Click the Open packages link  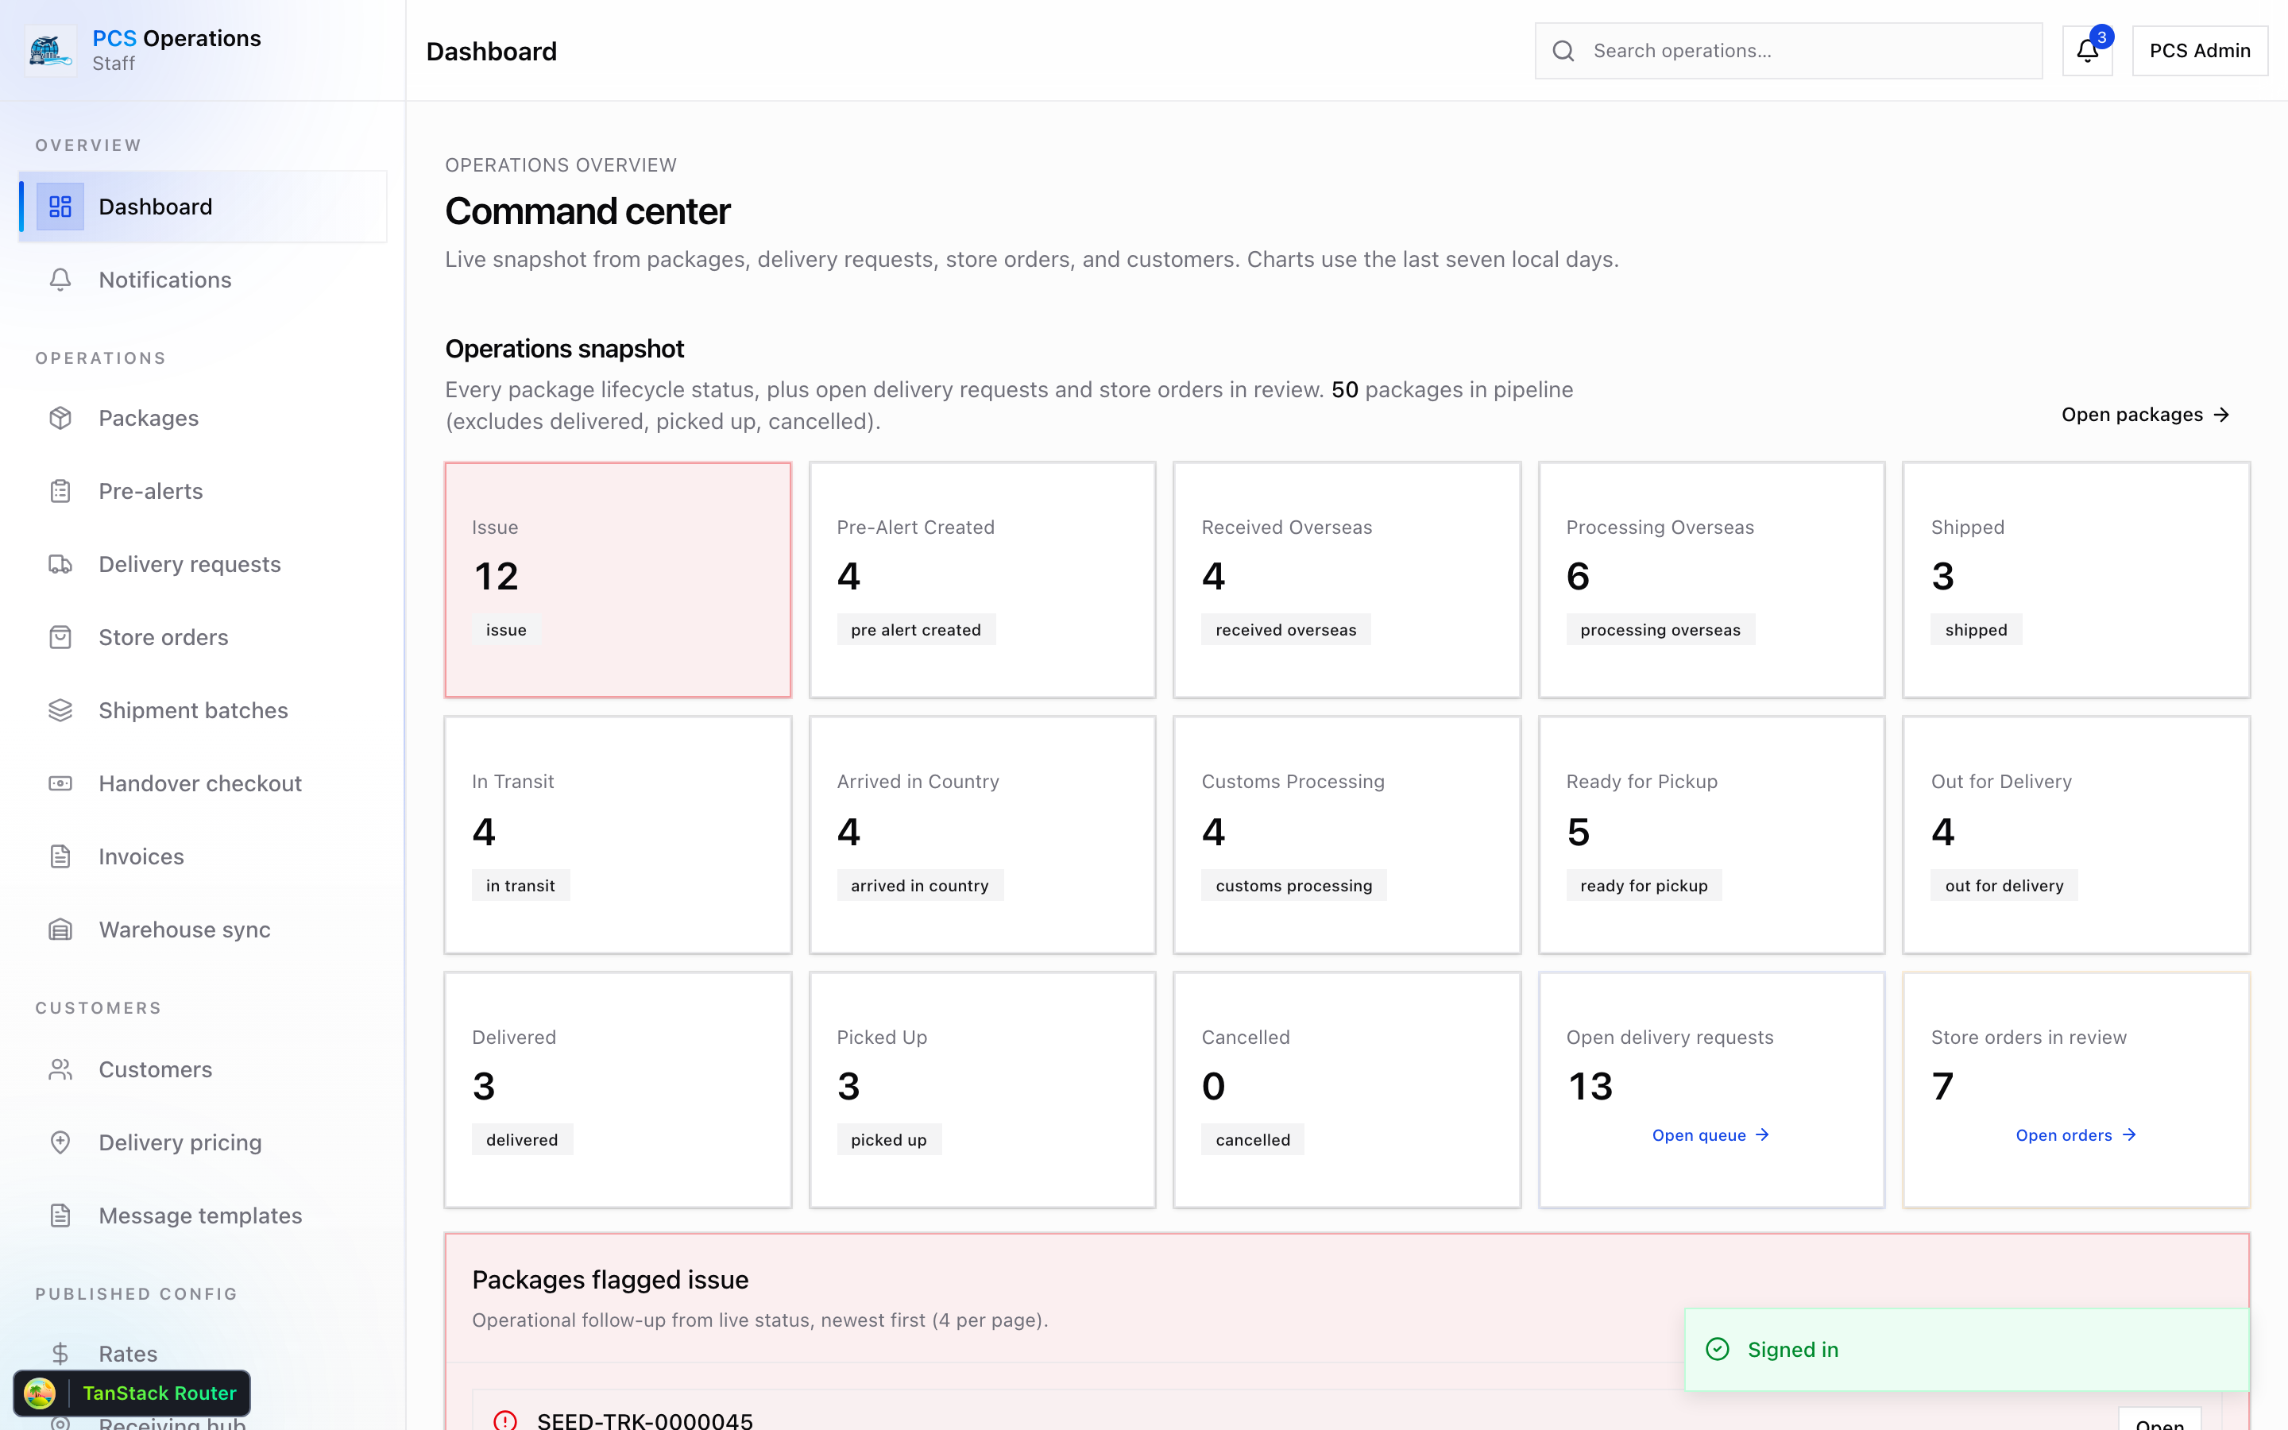(2145, 414)
